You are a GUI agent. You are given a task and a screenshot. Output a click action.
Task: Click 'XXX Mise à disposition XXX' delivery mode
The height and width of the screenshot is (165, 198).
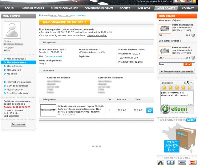tap(92, 52)
